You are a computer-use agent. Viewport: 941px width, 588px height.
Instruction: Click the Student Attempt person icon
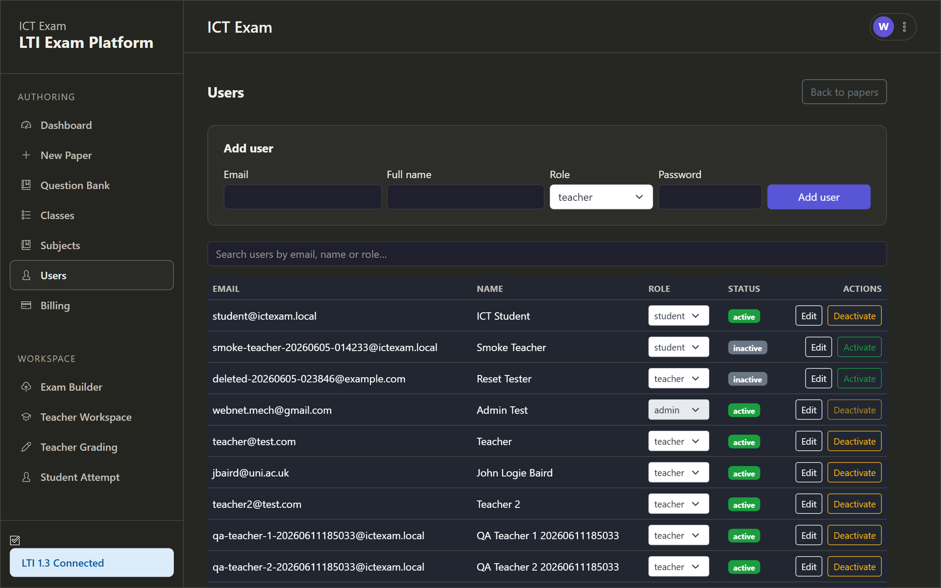tap(26, 477)
